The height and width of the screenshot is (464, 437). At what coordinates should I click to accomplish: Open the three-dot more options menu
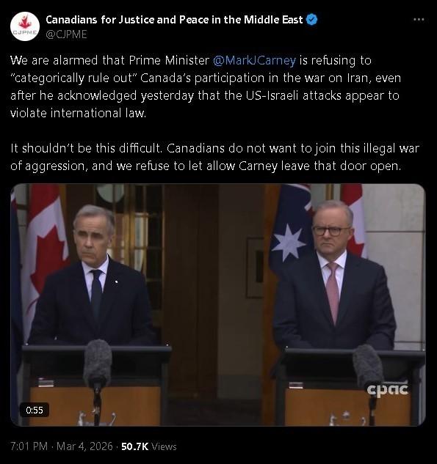(x=419, y=20)
